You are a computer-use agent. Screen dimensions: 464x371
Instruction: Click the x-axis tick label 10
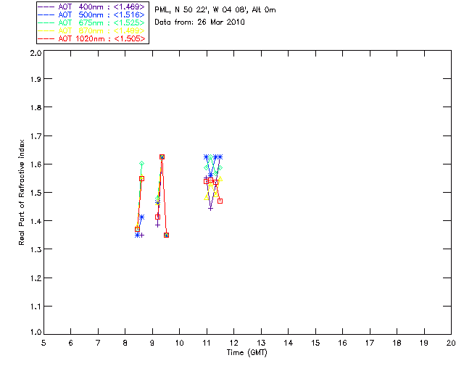[179, 343]
